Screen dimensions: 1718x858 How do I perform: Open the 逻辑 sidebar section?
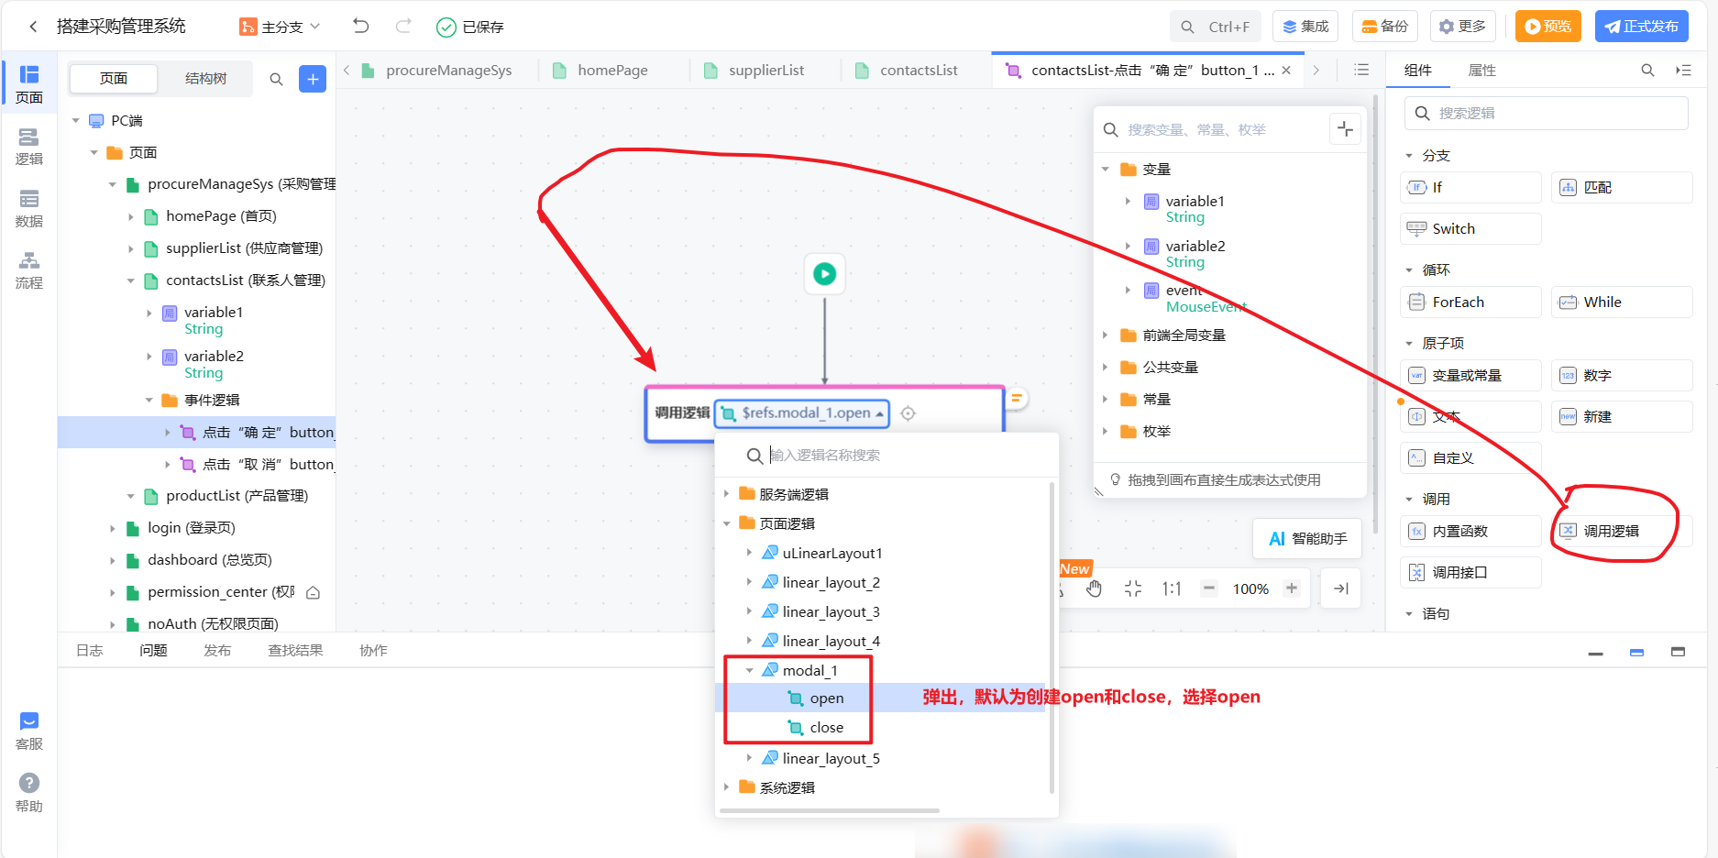pos(29,147)
